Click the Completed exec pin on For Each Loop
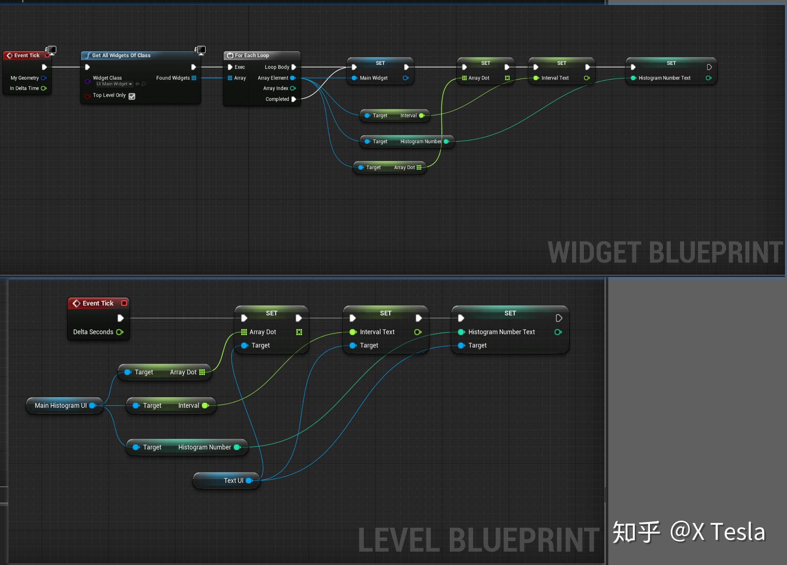Viewport: 787px width, 565px height. tap(295, 99)
